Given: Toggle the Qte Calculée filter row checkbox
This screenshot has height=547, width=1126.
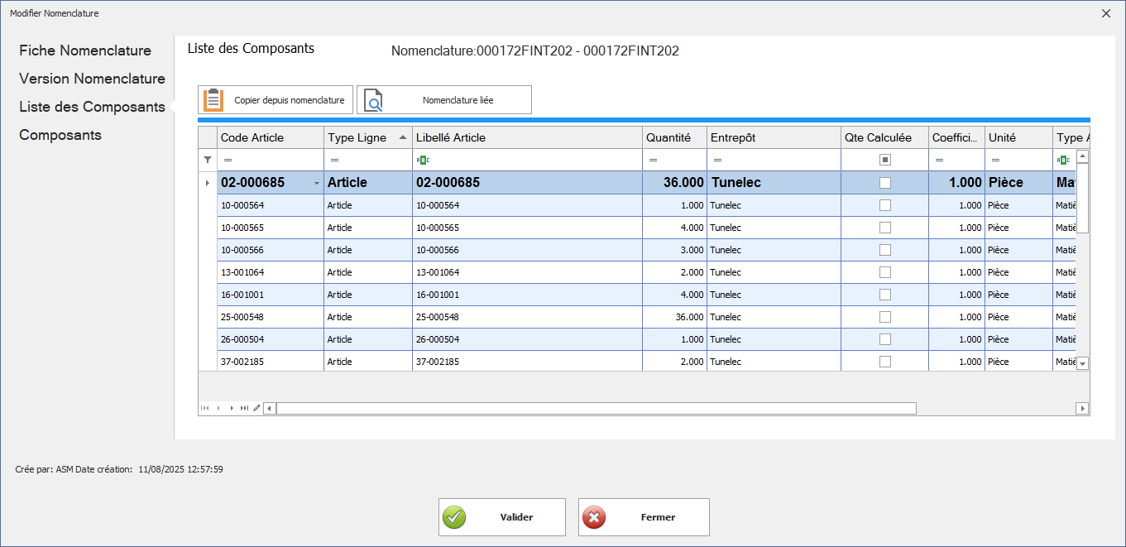Looking at the screenshot, I should [x=884, y=160].
